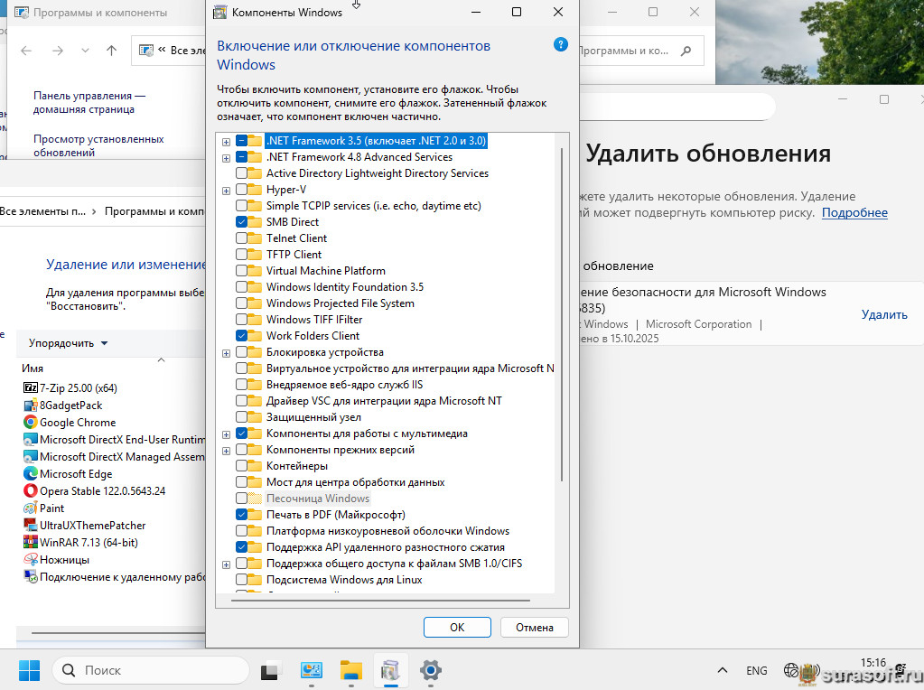Viewport: 924px width, 690px height.
Task: Click the Подробнее link
Action: [854, 213]
